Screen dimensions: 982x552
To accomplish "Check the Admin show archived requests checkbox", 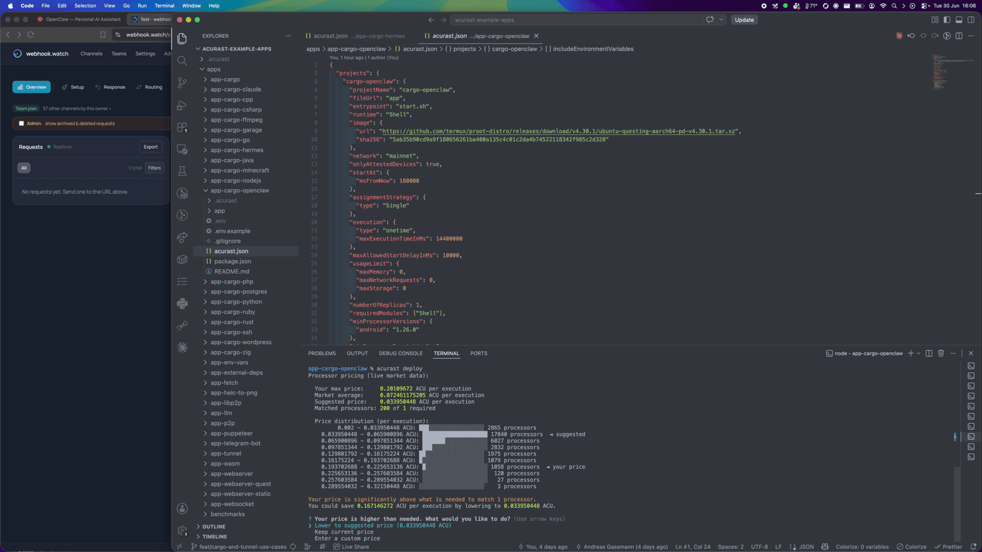I will point(21,123).
